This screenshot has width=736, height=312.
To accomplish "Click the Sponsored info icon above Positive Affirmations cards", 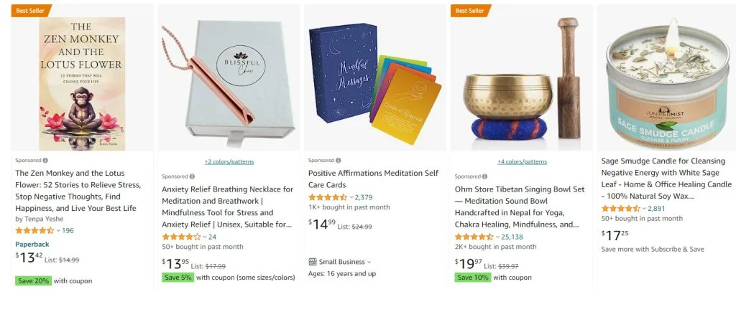I will tap(339, 160).
